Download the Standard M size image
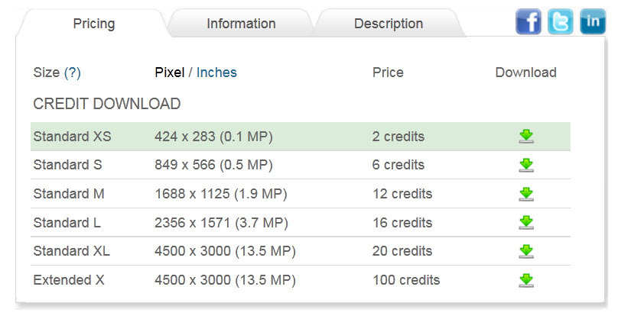The height and width of the screenshot is (319, 644). click(x=525, y=194)
